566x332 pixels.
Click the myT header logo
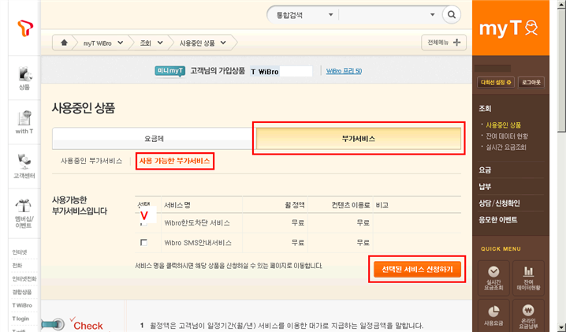[508, 28]
